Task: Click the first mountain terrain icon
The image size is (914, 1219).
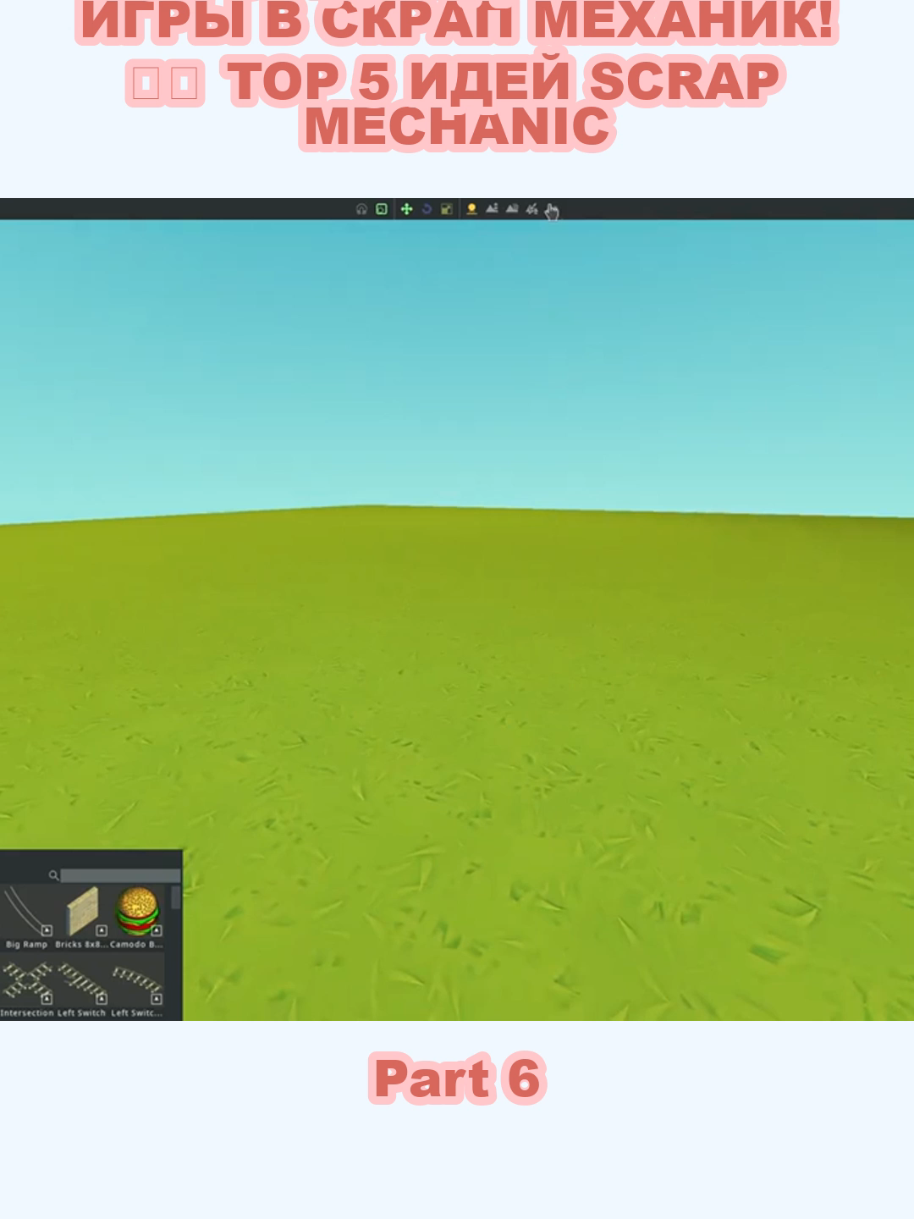Action: (492, 209)
